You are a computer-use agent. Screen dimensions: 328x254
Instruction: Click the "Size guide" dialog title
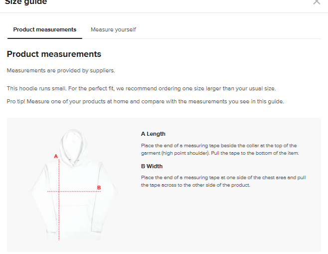pos(26,2)
